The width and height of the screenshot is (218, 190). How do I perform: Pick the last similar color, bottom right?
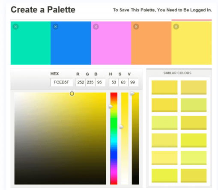coord(194,175)
